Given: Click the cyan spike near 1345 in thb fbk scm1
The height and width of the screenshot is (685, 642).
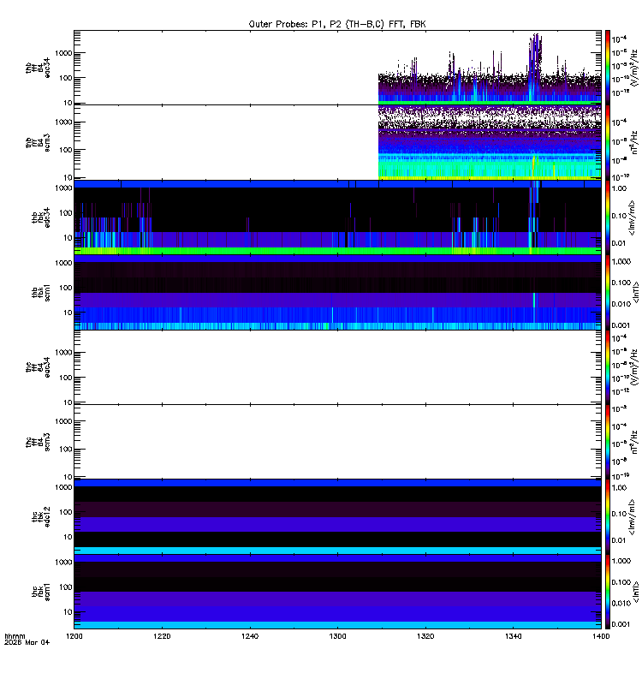Looking at the screenshot, I should coord(534,301).
